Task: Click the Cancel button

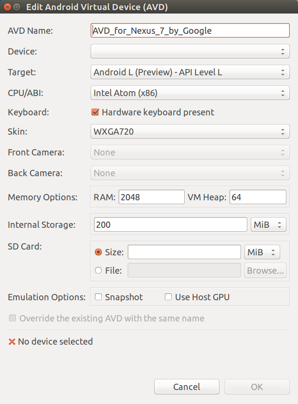Action: (187, 387)
